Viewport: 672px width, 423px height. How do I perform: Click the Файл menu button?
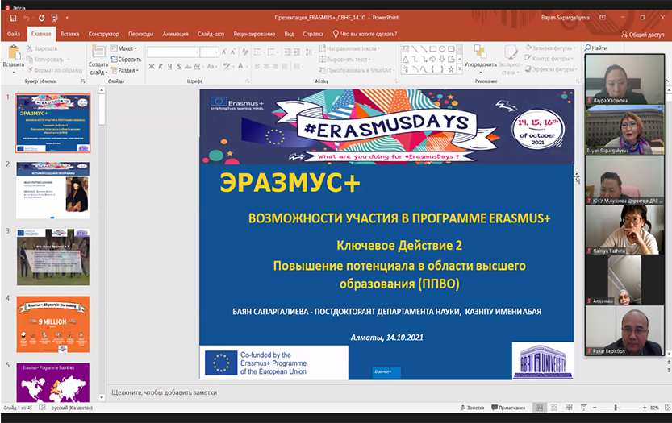tap(14, 34)
